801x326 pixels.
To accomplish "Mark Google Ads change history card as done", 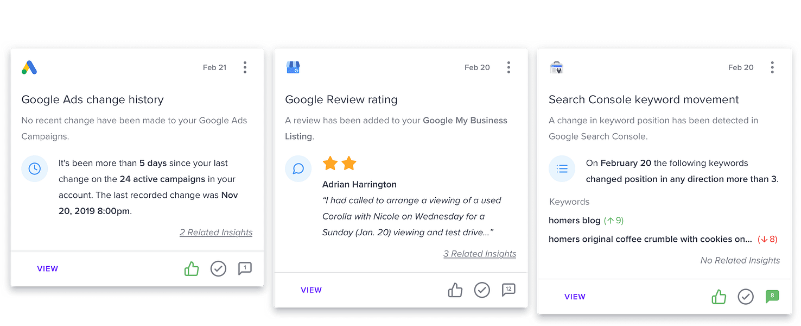I will 218,268.
